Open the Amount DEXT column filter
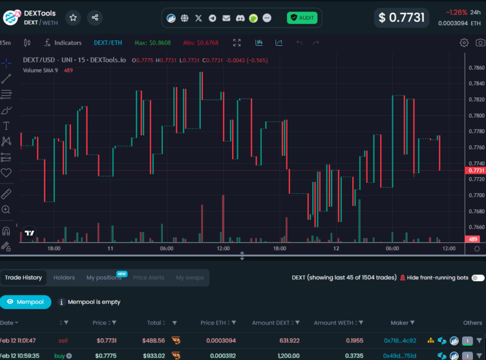Screen dimensions: 486x360 click(297, 323)
